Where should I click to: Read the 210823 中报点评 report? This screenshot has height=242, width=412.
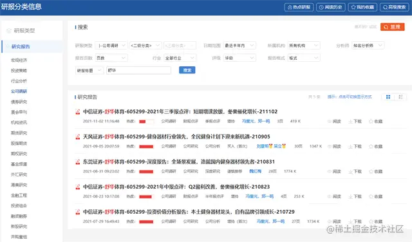[334, 196]
